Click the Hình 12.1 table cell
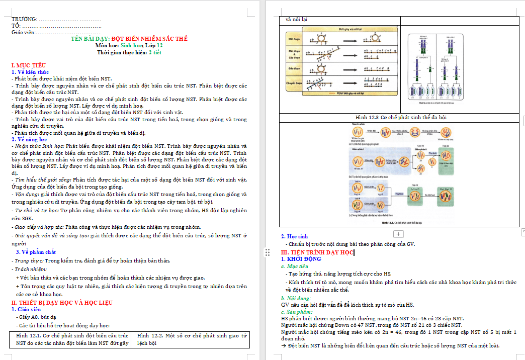The image size is (525, 360). coord(72,339)
